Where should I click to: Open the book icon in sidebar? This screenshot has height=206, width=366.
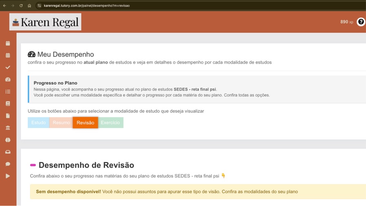pos(8,104)
